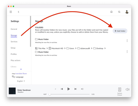Viewport: 138px width, 106px height.
Task: Expand the English language dropdown
Action: (21, 81)
